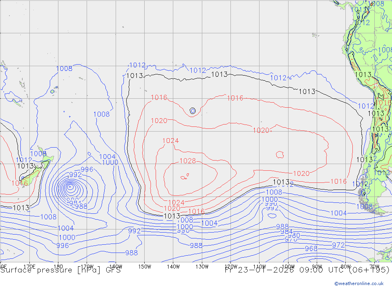The height and width of the screenshot is (287, 392).
Task: Click the 1028 hPa high pressure label
Action: coord(187,161)
